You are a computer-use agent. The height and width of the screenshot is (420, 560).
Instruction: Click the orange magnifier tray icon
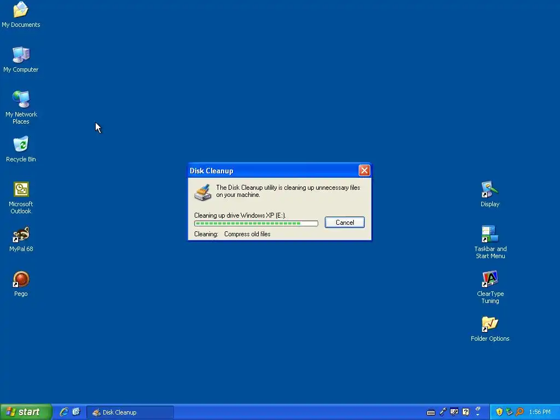point(520,412)
